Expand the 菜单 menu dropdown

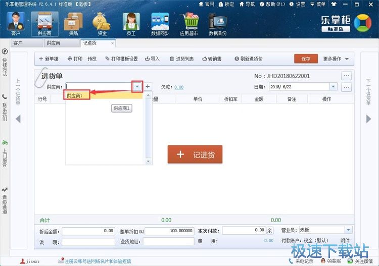[x=318, y=4]
